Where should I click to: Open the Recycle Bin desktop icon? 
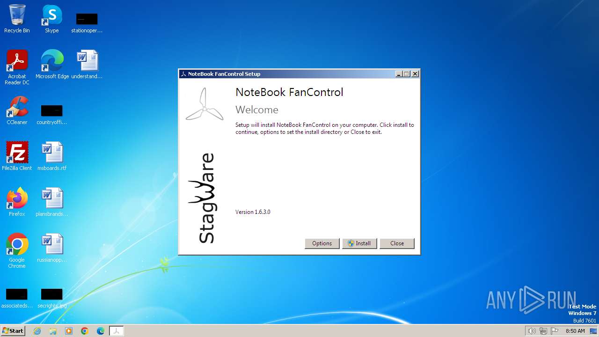17,19
